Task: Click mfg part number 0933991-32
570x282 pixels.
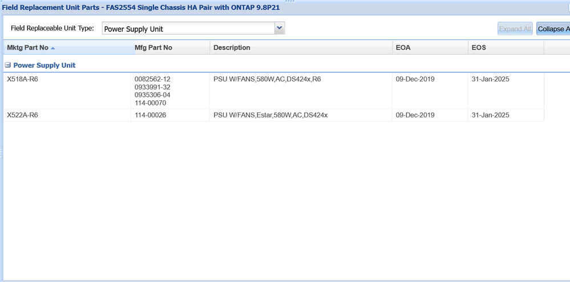Action: 152,87
